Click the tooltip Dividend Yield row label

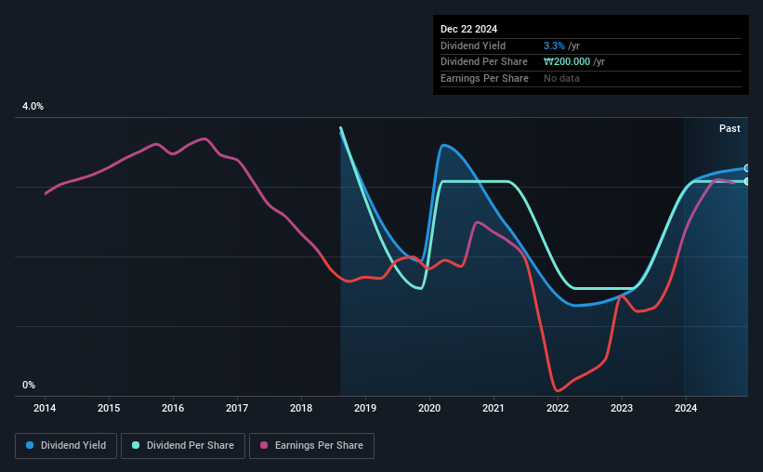[473, 46]
